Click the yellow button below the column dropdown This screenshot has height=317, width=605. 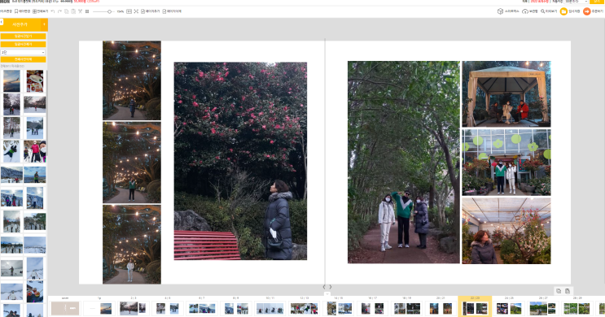coord(23,59)
